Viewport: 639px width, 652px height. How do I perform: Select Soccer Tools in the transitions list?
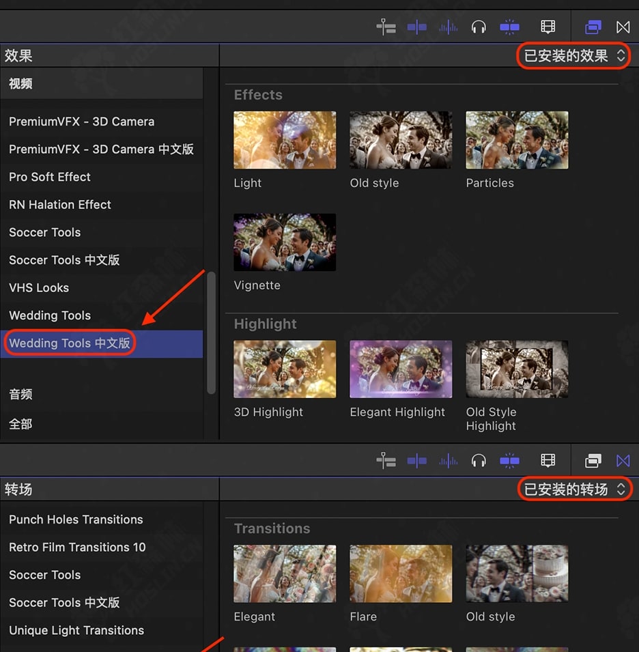tap(102, 575)
